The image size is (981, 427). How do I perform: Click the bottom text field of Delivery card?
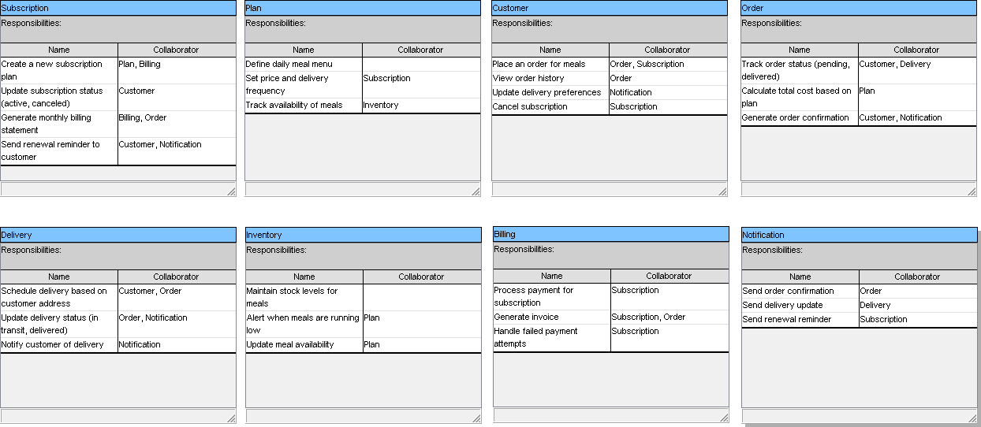point(113,416)
